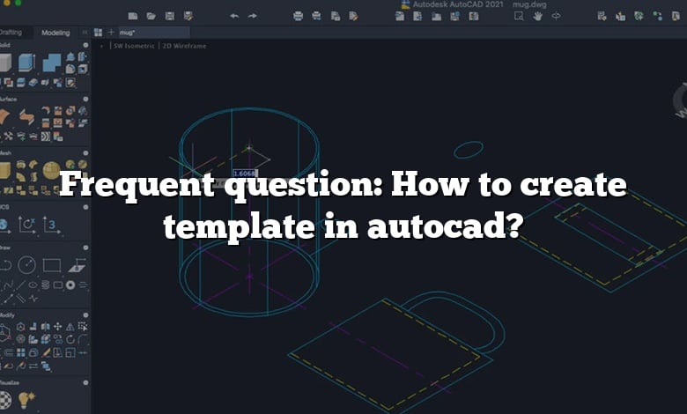
Task: Select the Rotate modify tool
Action: pos(70,339)
